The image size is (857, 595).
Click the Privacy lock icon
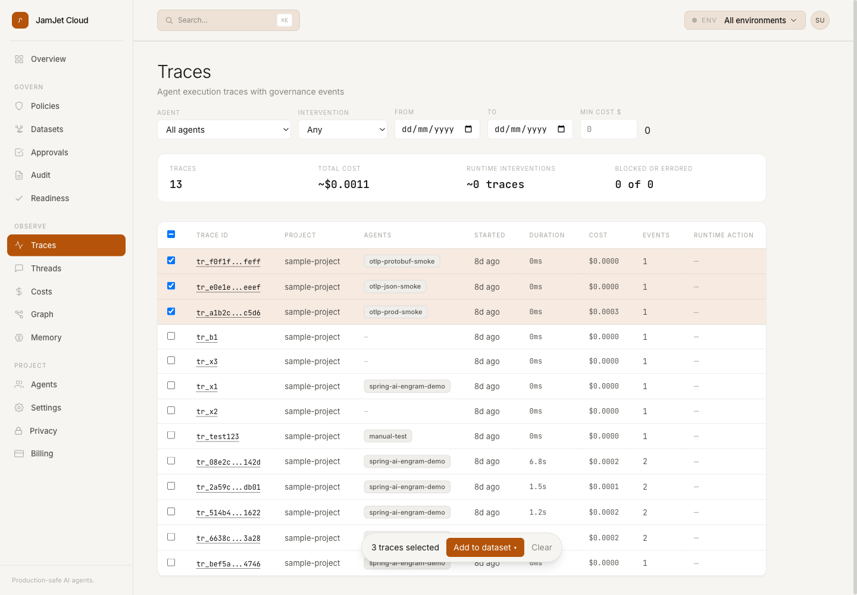click(18, 431)
